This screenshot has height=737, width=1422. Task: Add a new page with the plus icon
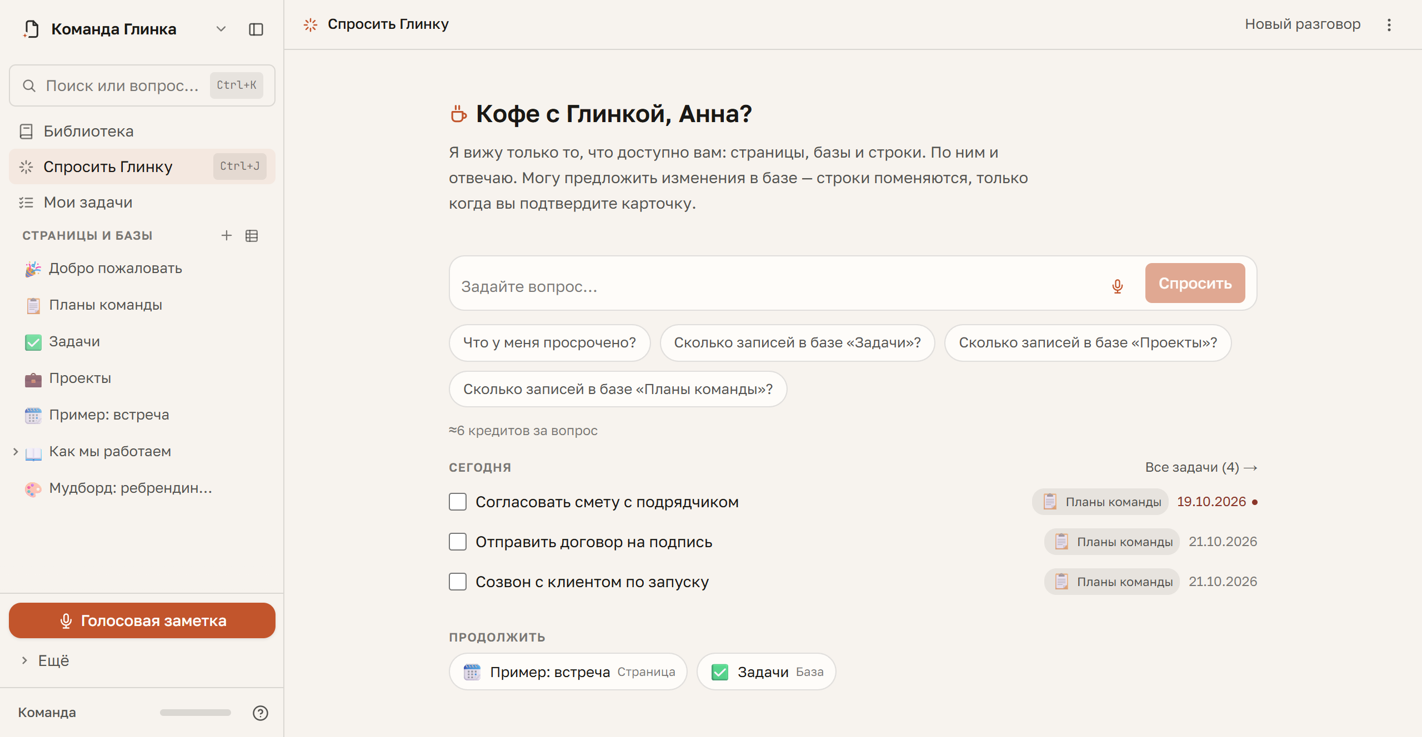[227, 235]
